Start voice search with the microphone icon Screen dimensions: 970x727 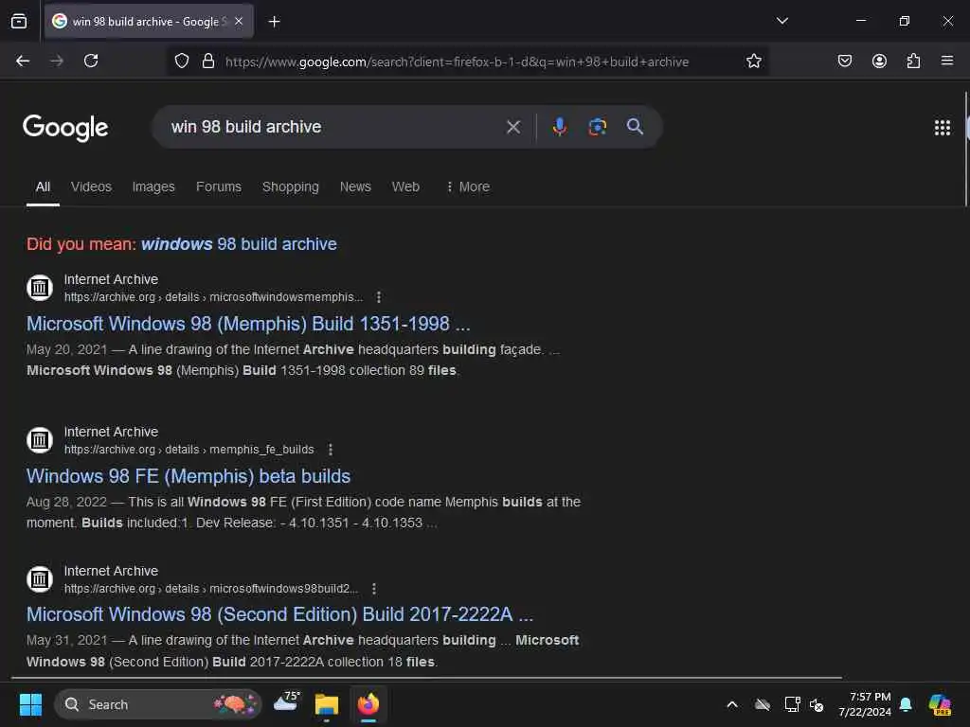tap(559, 127)
